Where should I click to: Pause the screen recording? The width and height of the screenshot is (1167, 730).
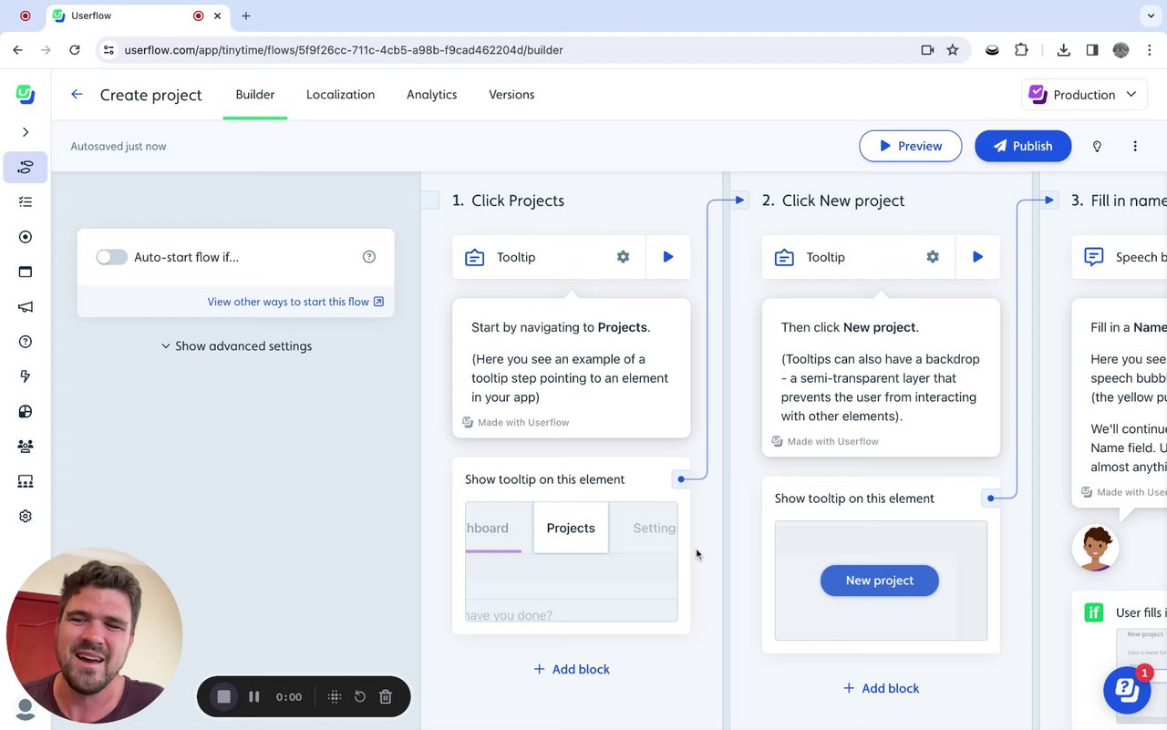tap(254, 697)
